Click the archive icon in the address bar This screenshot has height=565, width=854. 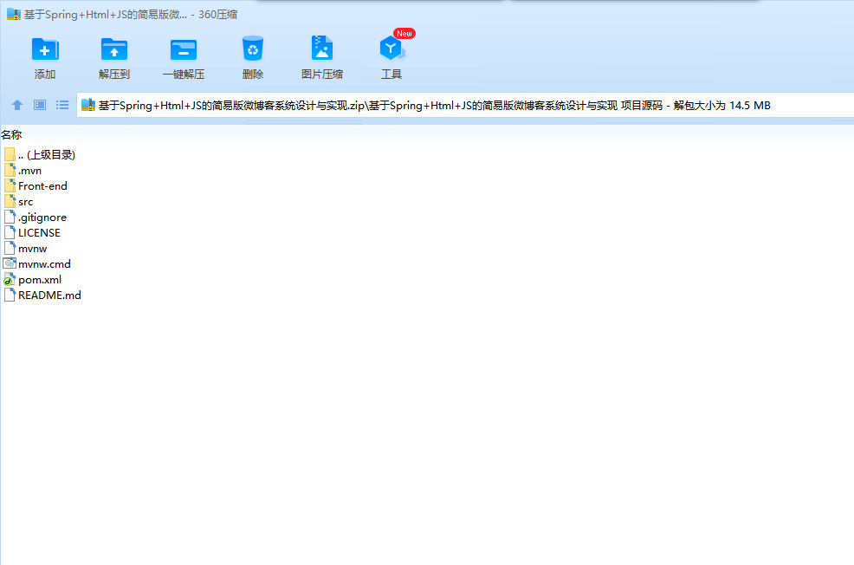tap(88, 105)
